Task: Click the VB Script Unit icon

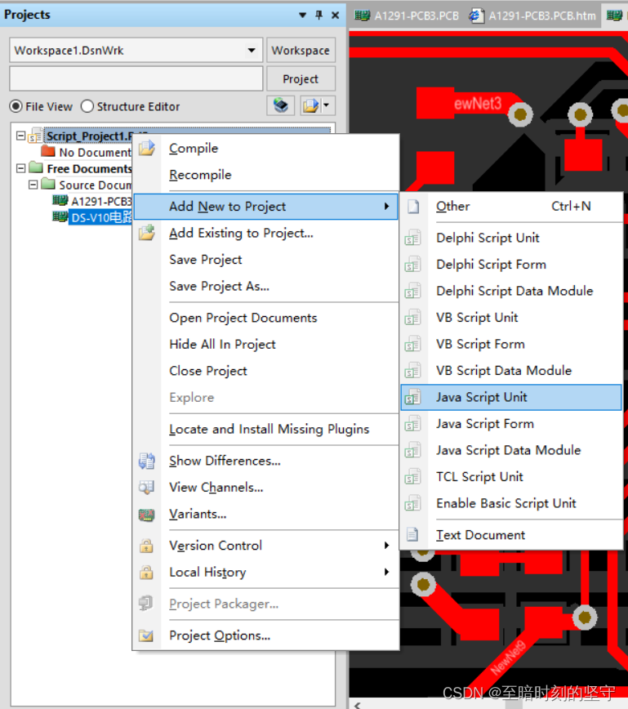Action: click(x=412, y=318)
